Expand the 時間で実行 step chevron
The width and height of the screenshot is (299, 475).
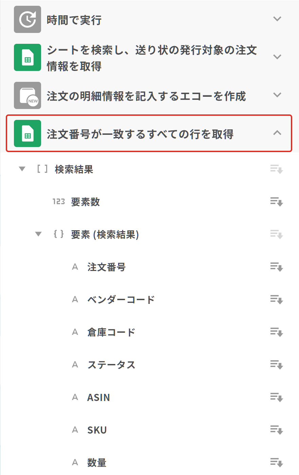[x=277, y=19]
